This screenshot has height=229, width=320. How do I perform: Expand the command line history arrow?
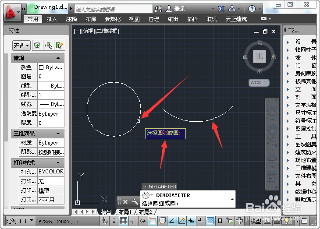pos(232,199)
